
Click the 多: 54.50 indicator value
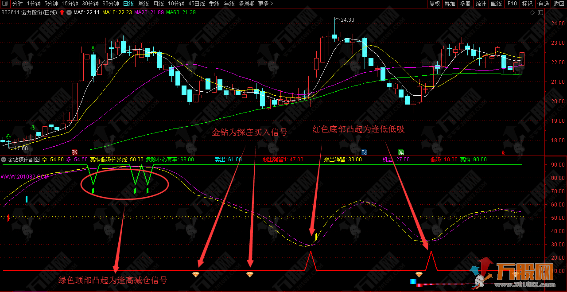(77, 160)
